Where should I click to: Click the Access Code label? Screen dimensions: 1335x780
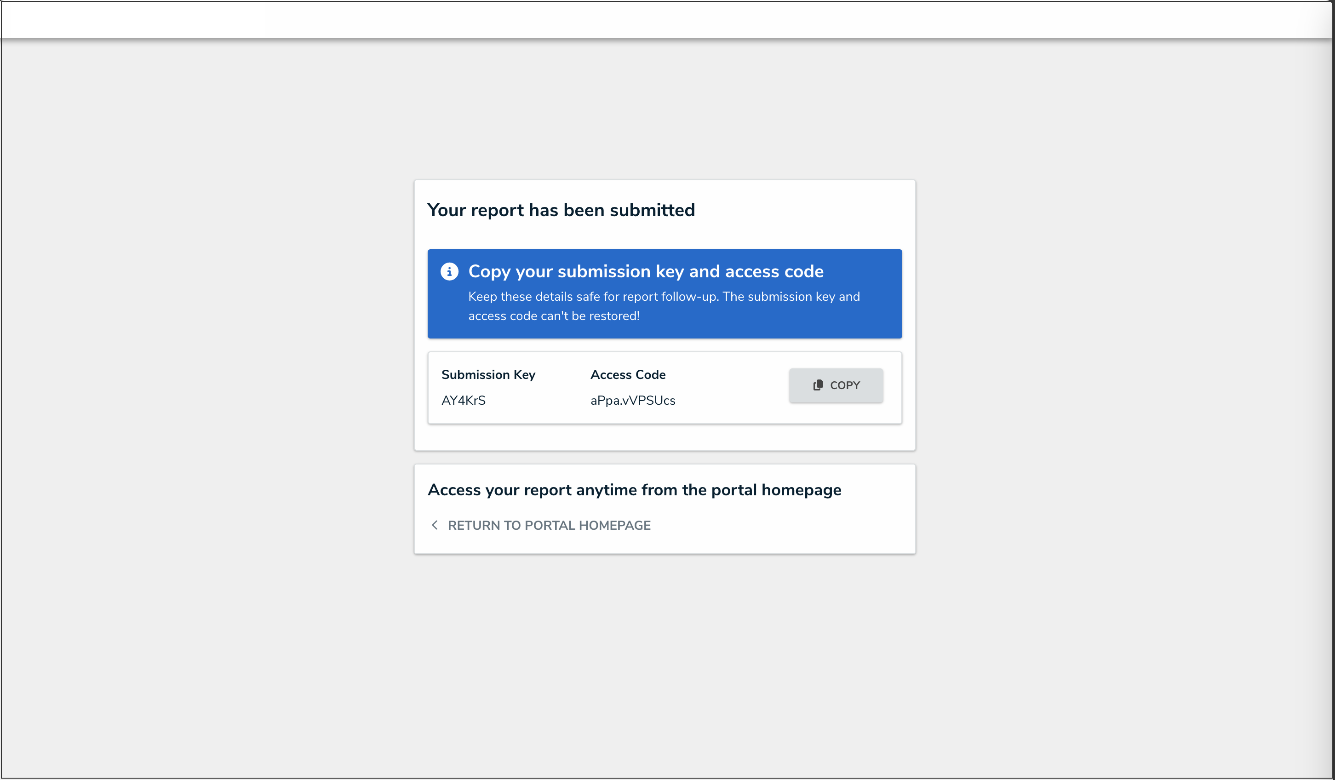pyautogui.click(x=628, y=375)
